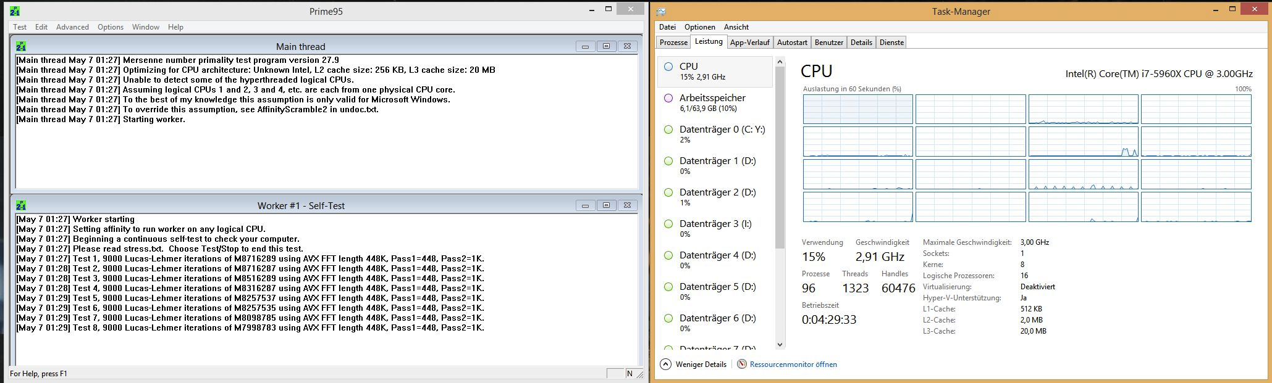Restore the Main thread child window
This screenshot has height=383, width=1272.
[x=606, y=46]
